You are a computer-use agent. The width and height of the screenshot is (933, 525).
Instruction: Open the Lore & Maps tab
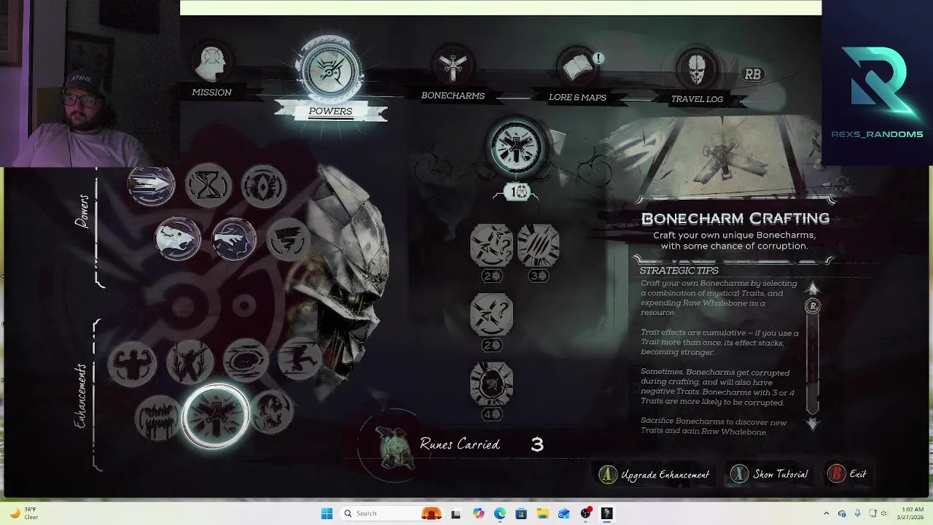coord(577,76)
